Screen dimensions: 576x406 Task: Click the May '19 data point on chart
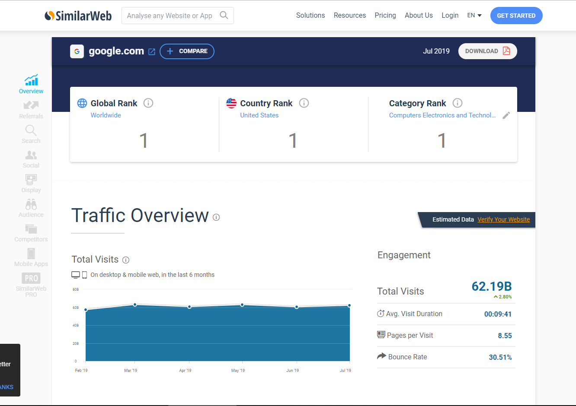[x=242, y=304]
